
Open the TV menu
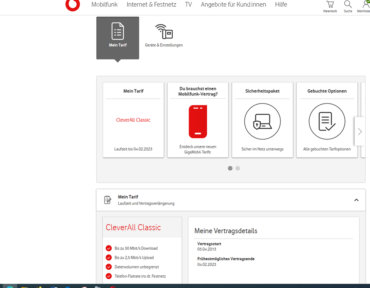coord(188,4)
